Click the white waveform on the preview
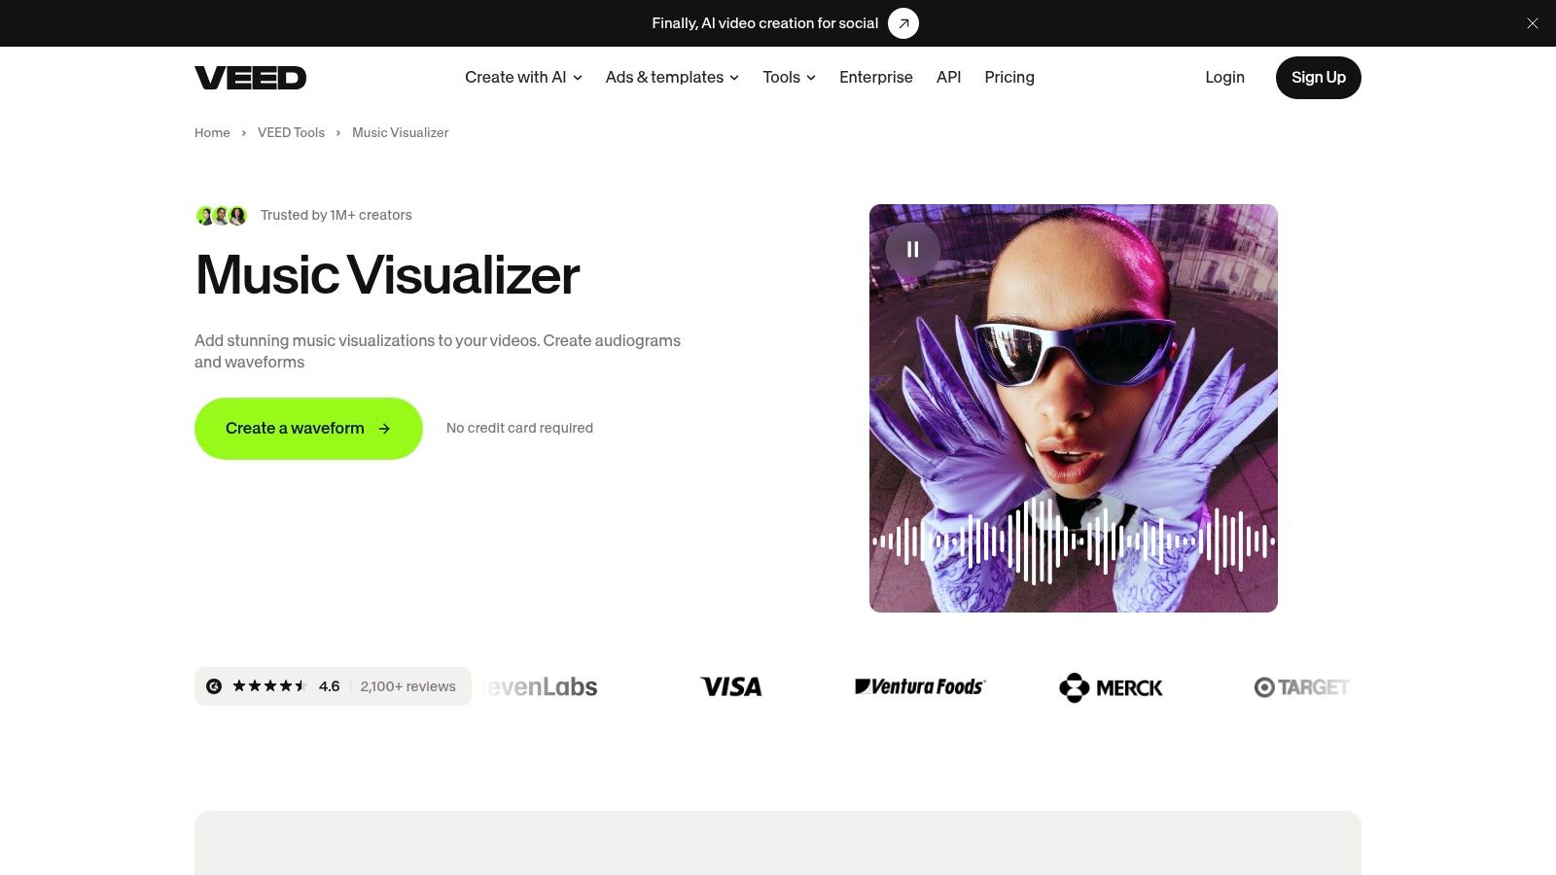Image resolution: width=1556 pixels, height=875 pixels. click(1074, 541)
